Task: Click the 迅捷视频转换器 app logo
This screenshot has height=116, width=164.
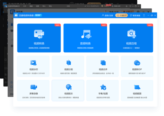Action: pos(16,15)
